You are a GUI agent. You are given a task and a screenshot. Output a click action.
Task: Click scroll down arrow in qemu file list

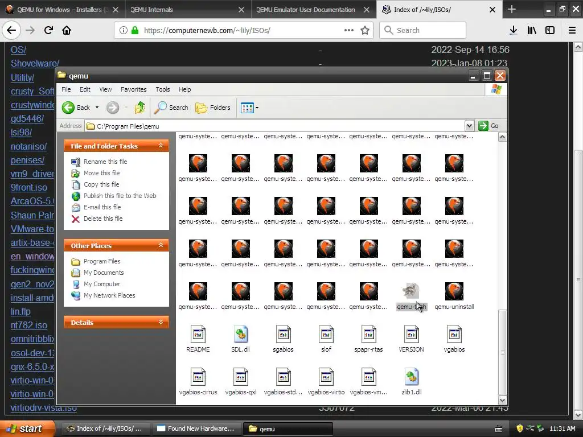click(502, 400)
